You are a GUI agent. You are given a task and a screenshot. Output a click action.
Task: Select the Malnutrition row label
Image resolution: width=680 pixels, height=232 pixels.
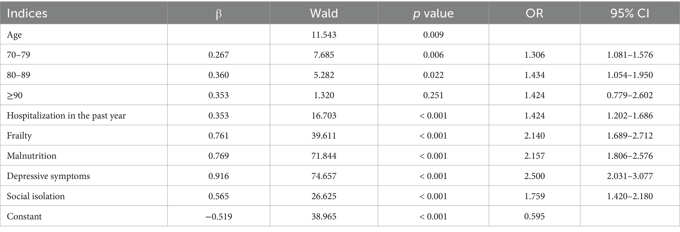(x=32, y=156)
